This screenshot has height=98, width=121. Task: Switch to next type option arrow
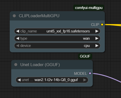coord(97,38)
